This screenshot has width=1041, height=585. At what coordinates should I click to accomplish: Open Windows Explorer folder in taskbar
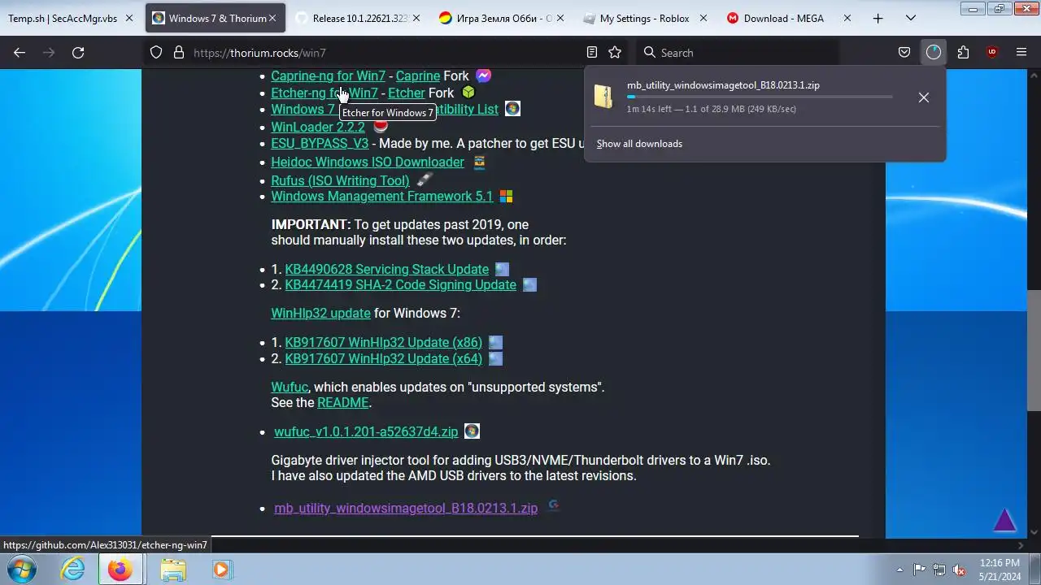pos(172,570)
